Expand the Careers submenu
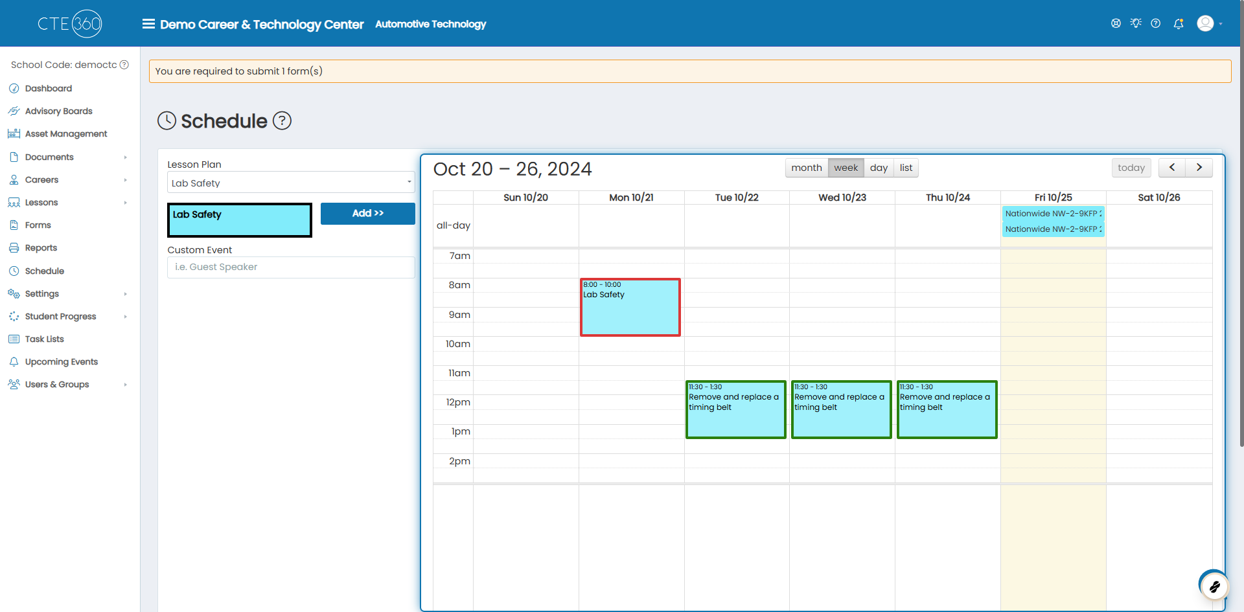This screenshot has height=612, width=1244. click(125, 179)
